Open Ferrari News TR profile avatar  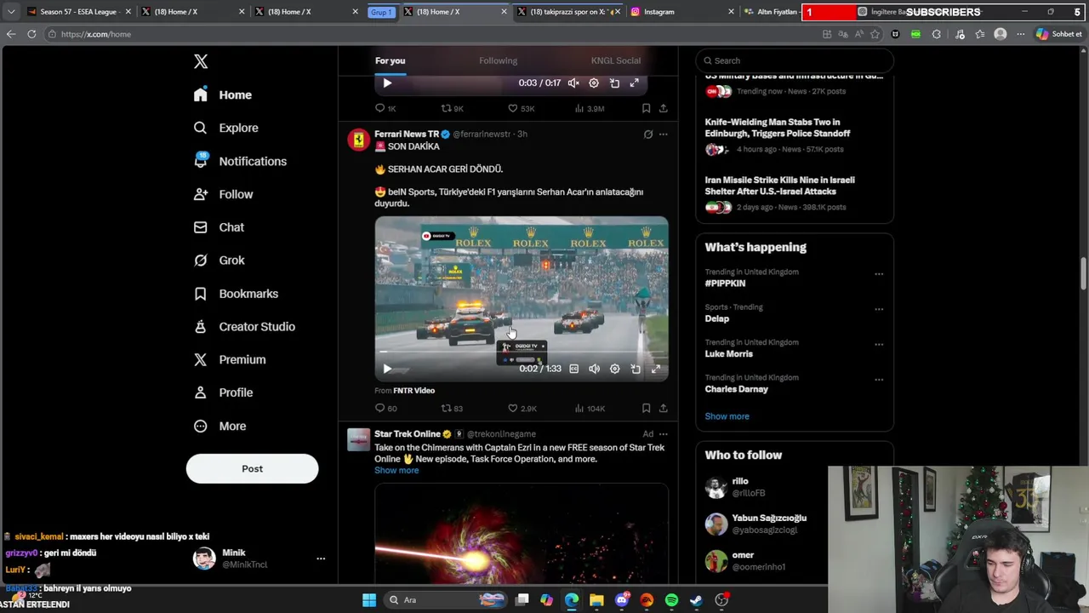click(x=358, y=140)
